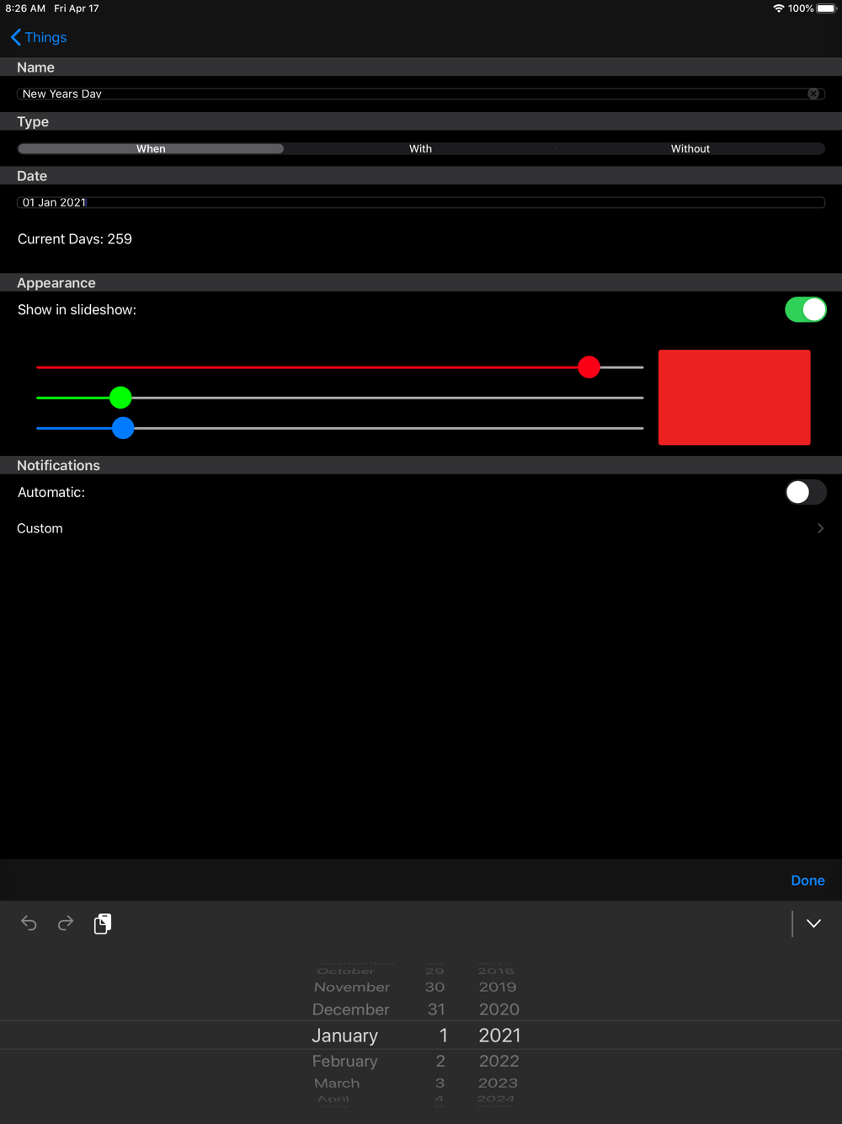Collapse the keyboard using the down chevron

coord(813,923)
